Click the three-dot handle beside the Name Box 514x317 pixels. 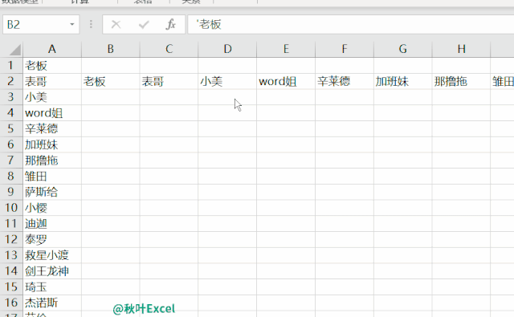click(x=91, y=25)
